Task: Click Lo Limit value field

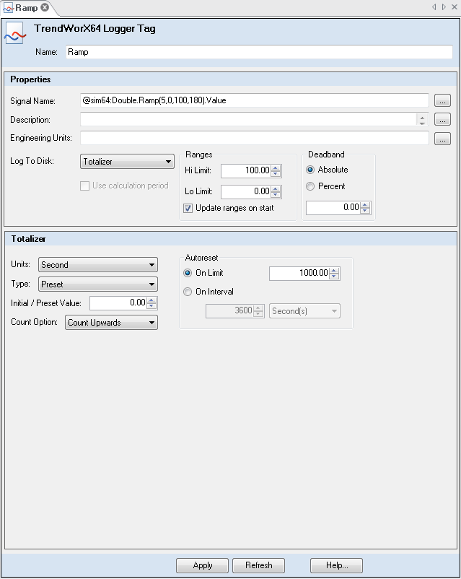Action: [x=246, y=191]
